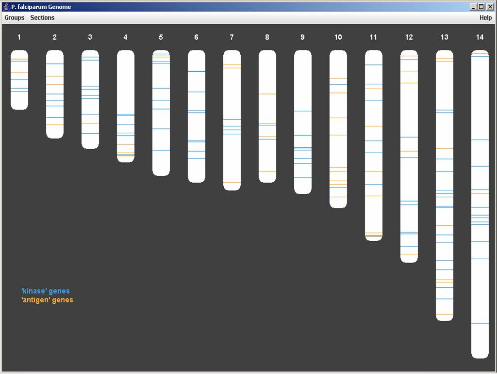Open the Sections menu

[x=42, y=17]
